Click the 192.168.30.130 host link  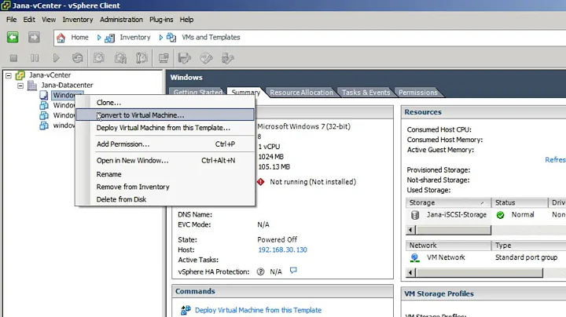[x=282, y=250]
